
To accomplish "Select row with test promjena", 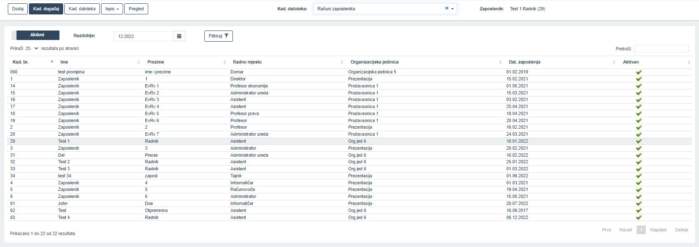I will (349, 72).
